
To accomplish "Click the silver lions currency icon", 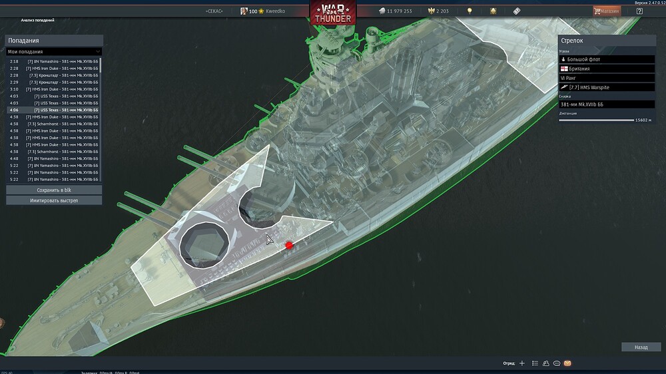I will pyautogui.click(x=382, y=11).
